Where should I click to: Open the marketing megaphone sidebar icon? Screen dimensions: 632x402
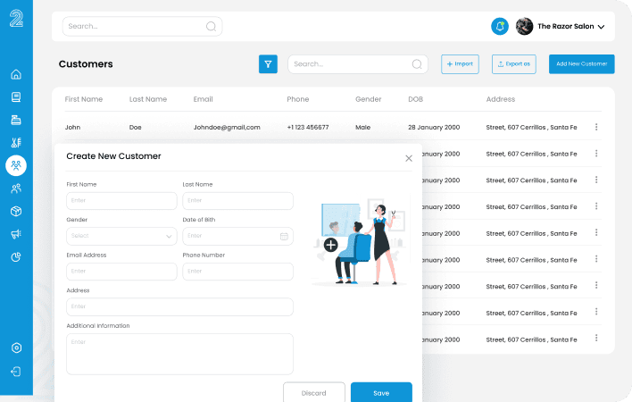click(x=16, y=234)
